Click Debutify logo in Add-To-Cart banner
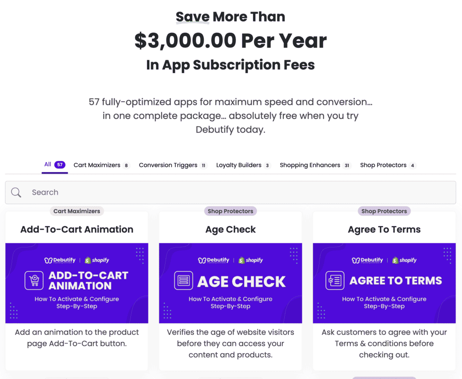 click(x=60, y=260)
